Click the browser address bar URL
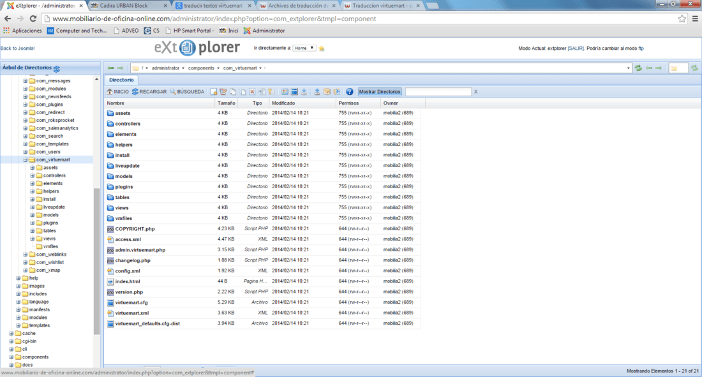Viewport: 702px width, 377px height. (214, 18)
